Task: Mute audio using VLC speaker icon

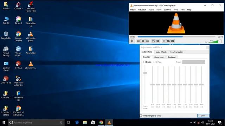Action: pos(206,42)
